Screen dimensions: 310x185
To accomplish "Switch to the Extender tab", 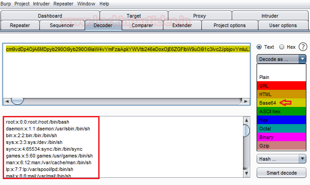I will [x=182, y=25].
